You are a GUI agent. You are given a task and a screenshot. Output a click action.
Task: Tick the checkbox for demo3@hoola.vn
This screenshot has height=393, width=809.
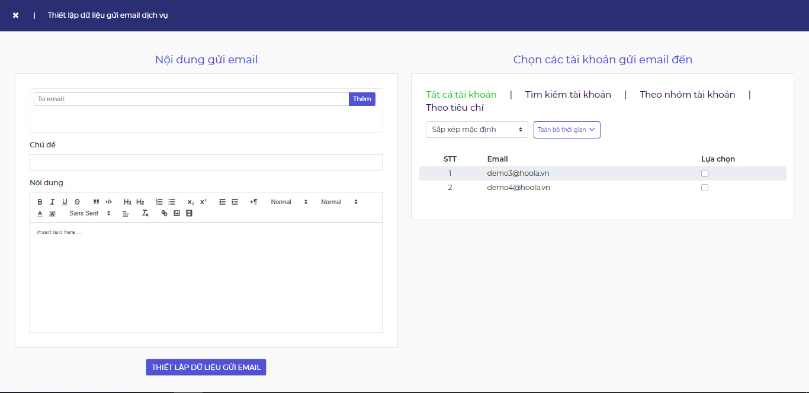pyautogui.click(x=705, y=173)
